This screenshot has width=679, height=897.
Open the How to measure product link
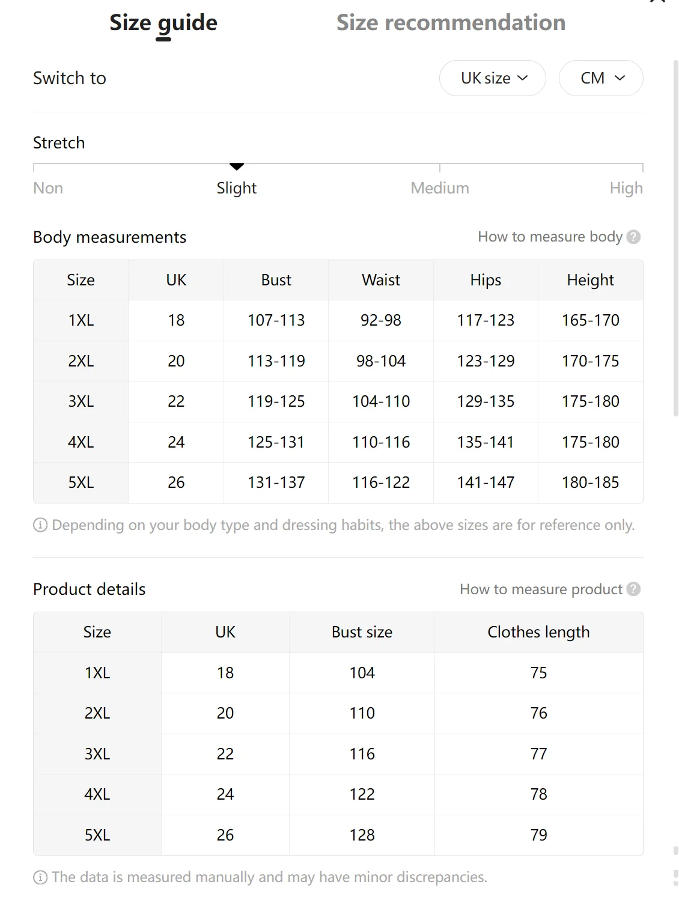[541, 589]
